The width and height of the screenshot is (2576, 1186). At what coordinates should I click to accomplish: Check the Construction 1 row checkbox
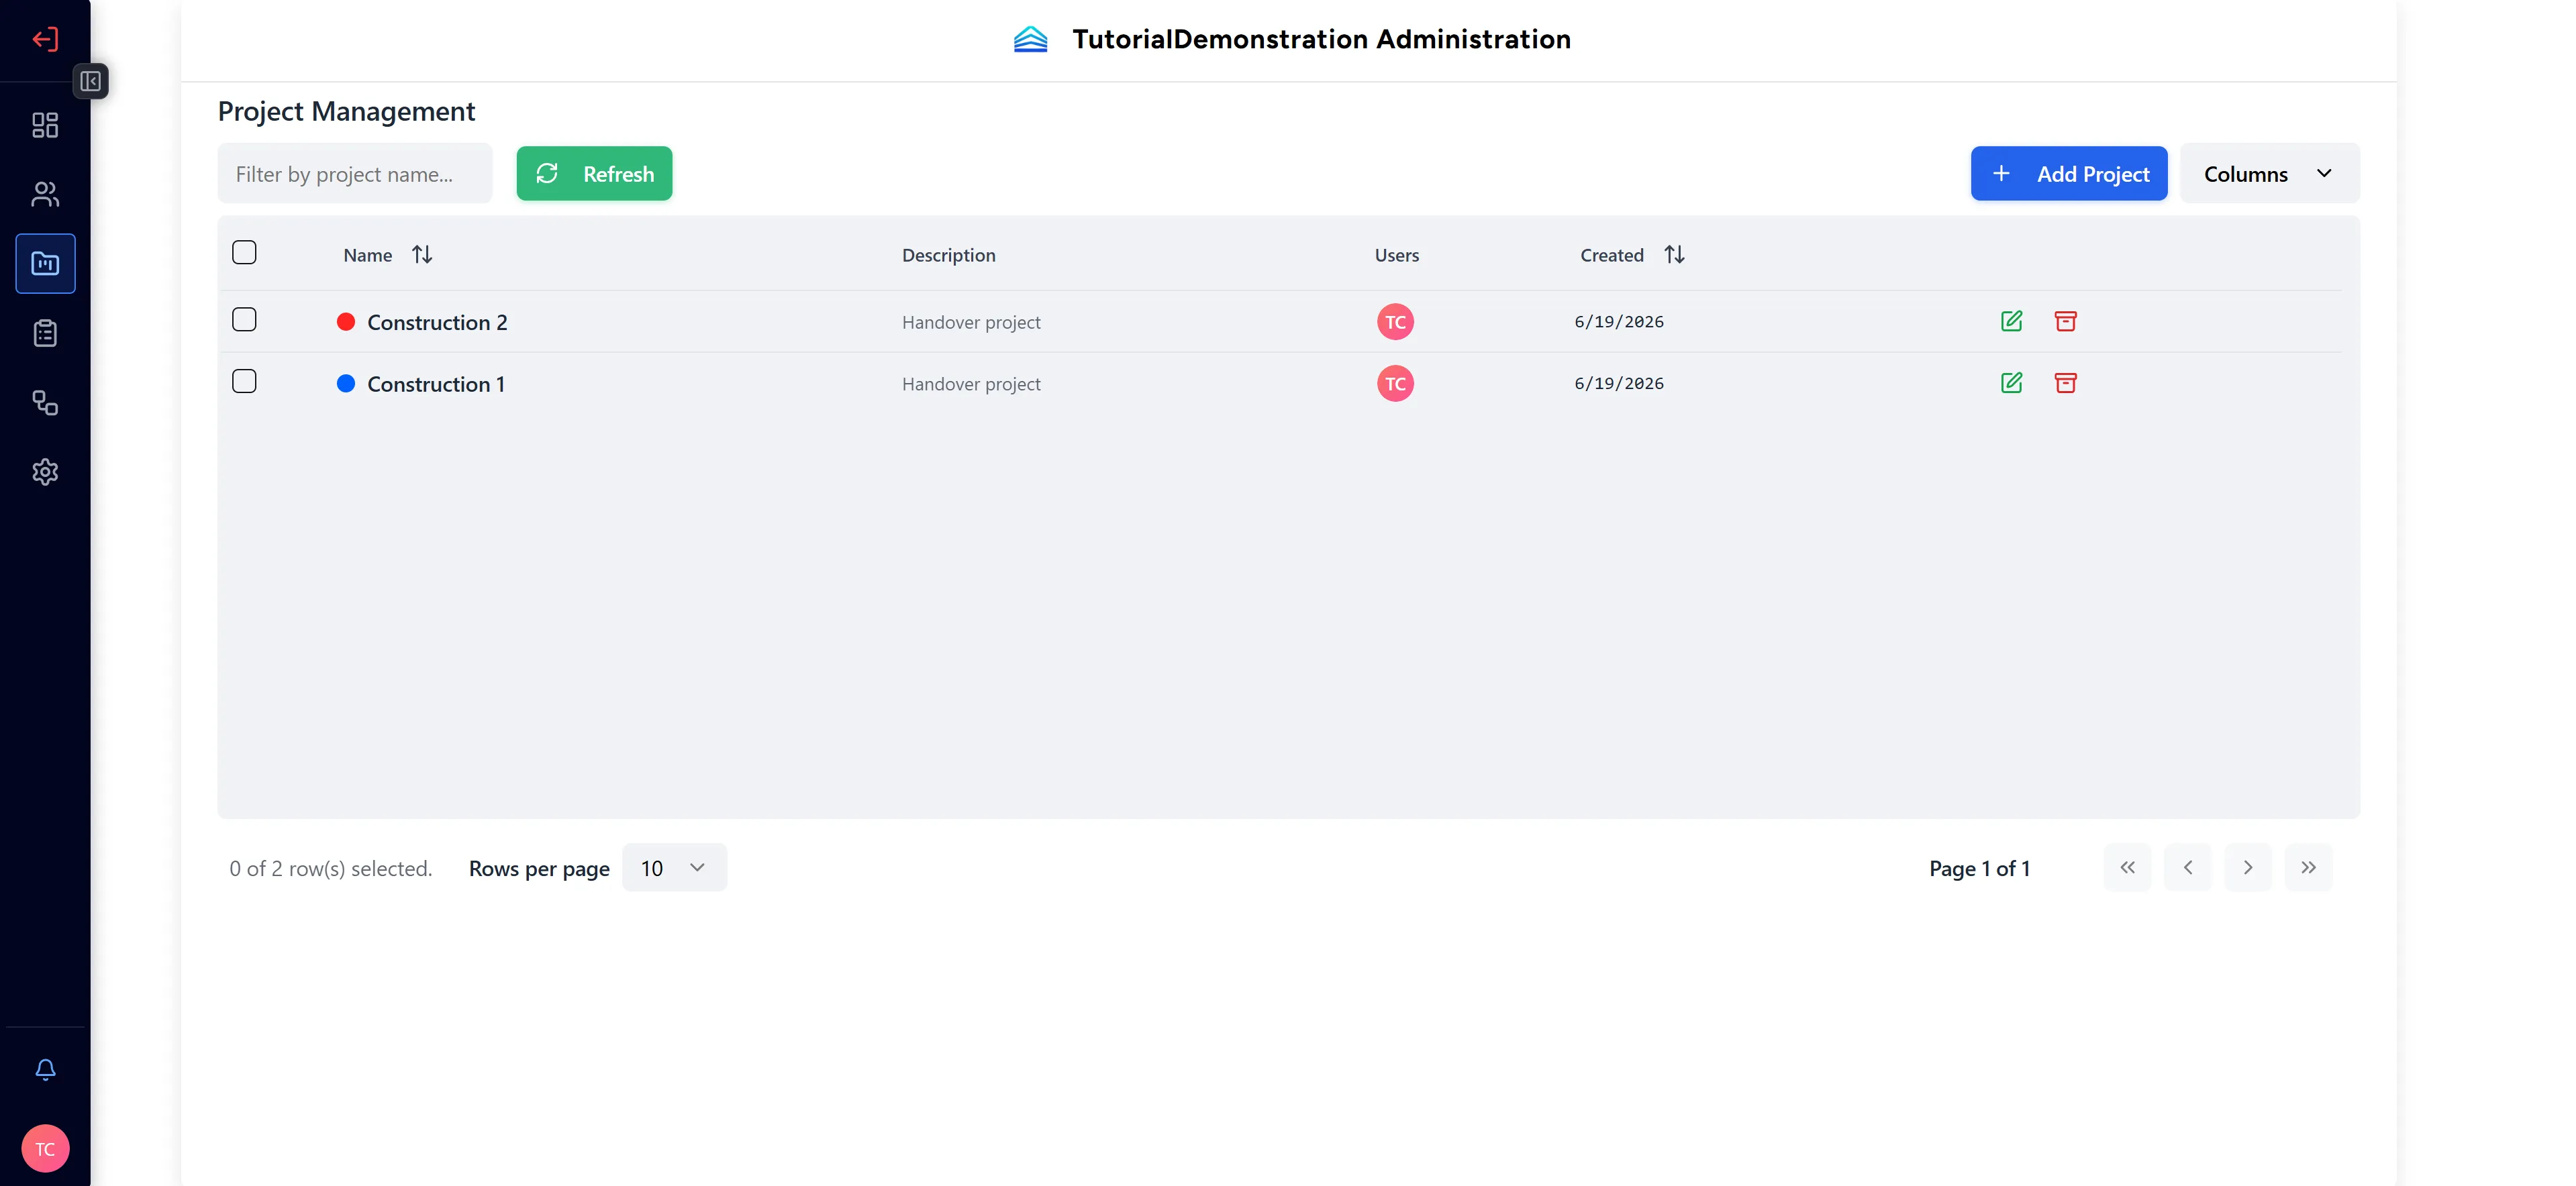[244, 380]
